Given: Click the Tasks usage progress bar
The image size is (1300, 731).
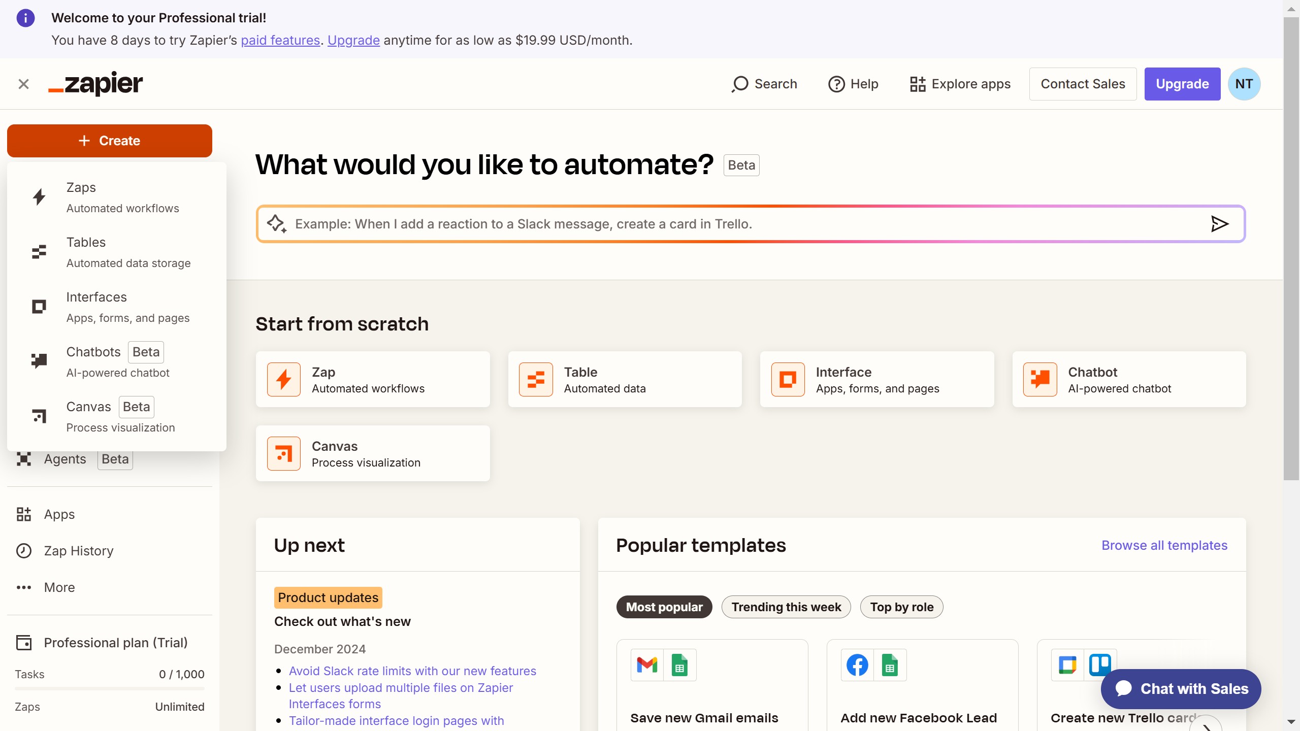Looking at the screenshot, I should [110, 689].
